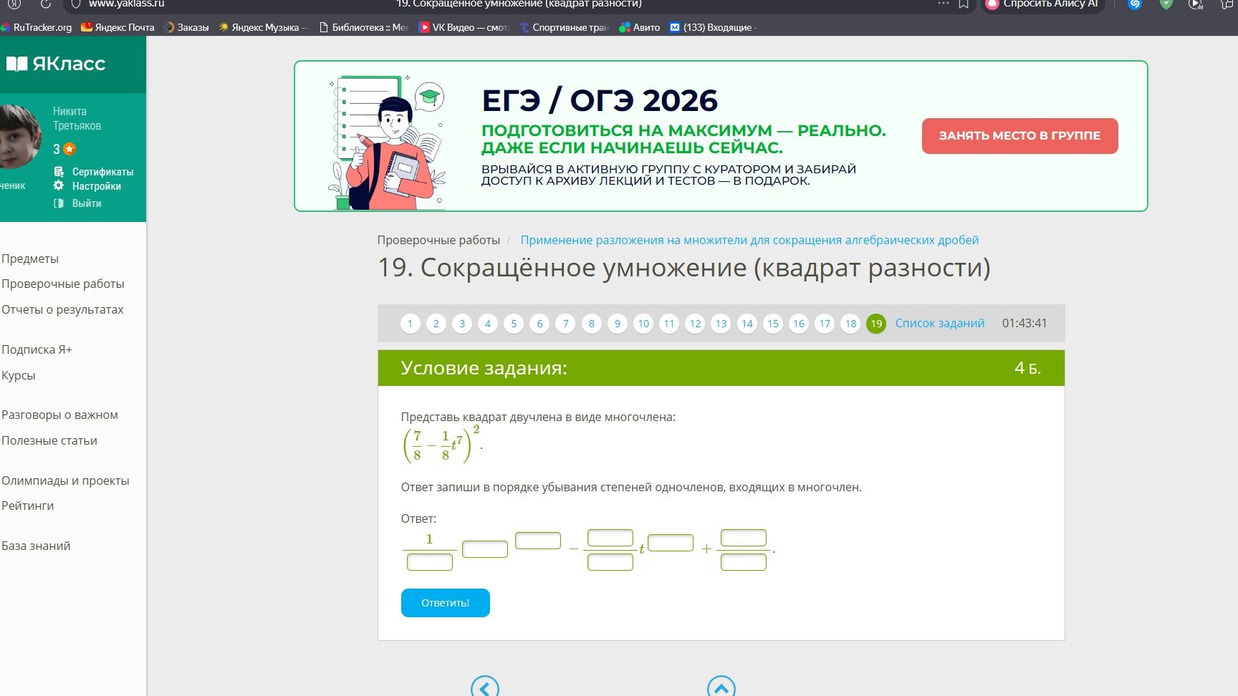Open the Применение разложения на множители breadcrumb link
Viewport: 1238px width, 696px height.
pyautogui.click(x=749, y=240)
